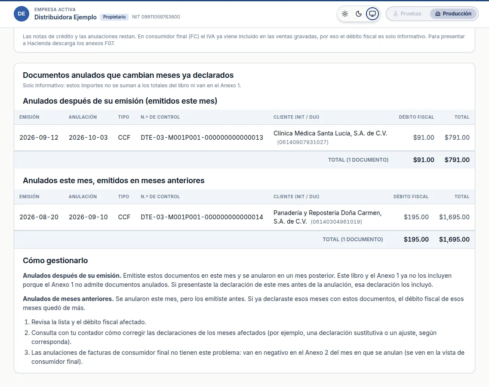Viewport: 489px width, 387px height.
Task: Click 'Cómo gestionarlo' heading
Action: 55,261
